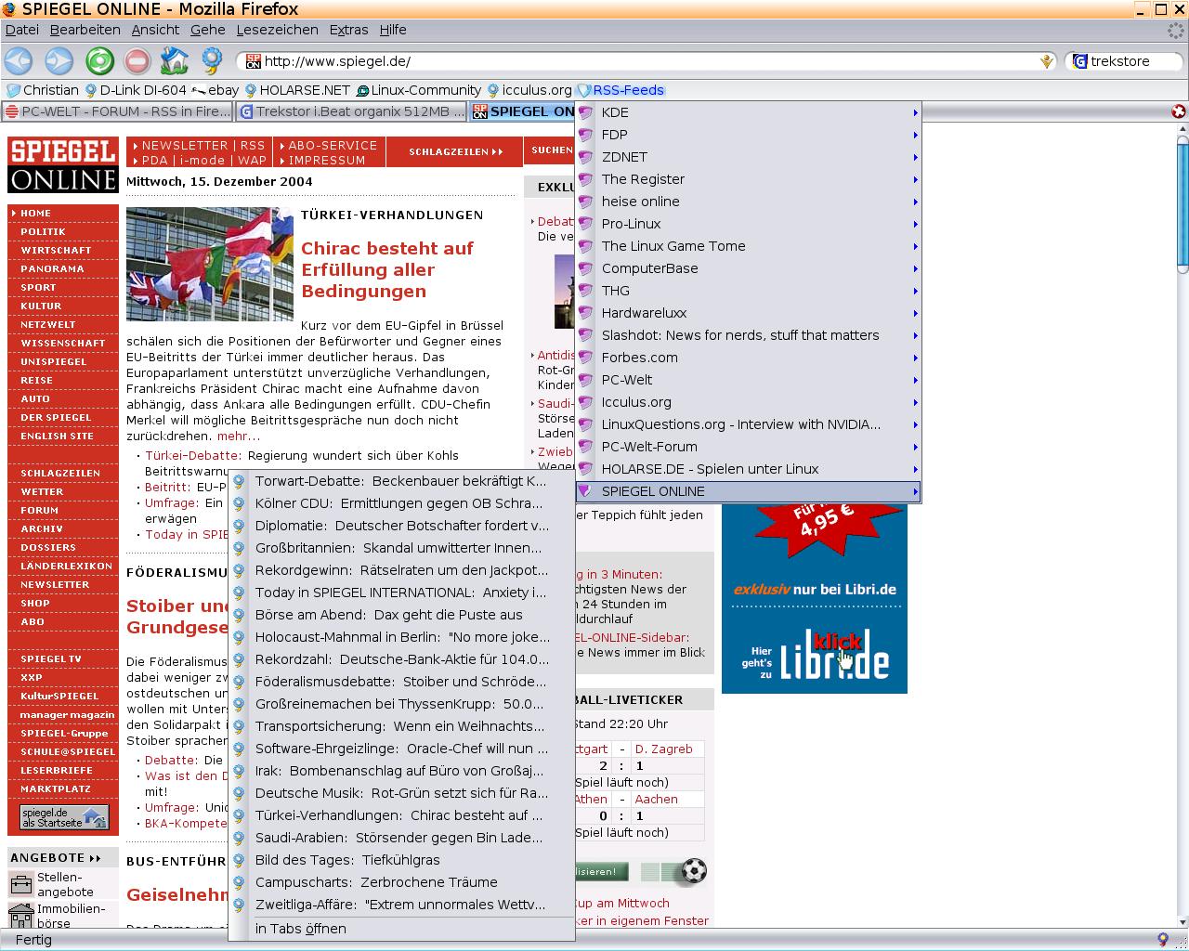Viewport: 1189px width, 951px height.
Task: Click the bookmark lightbulb icon in toolbar
Action: (213, 61)
